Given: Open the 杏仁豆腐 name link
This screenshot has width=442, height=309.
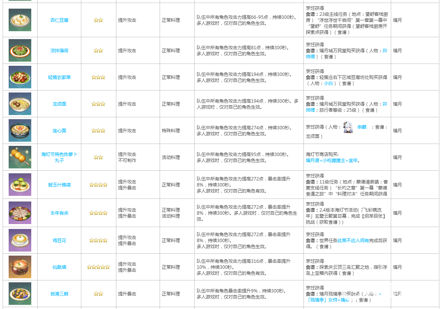Looking at the screenshot, I should [59, 20].
